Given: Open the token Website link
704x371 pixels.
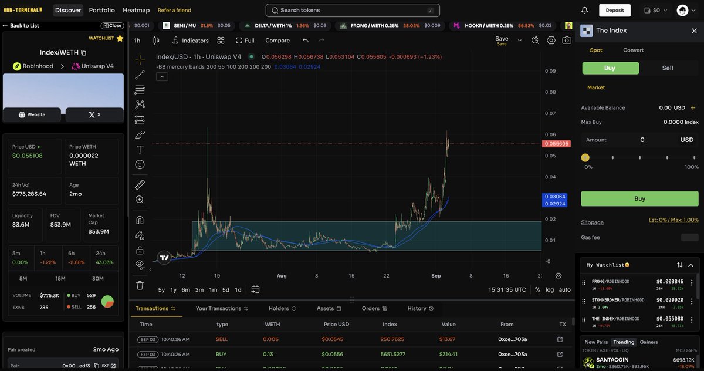Looking at the screenshot, I should coord(32,114).
